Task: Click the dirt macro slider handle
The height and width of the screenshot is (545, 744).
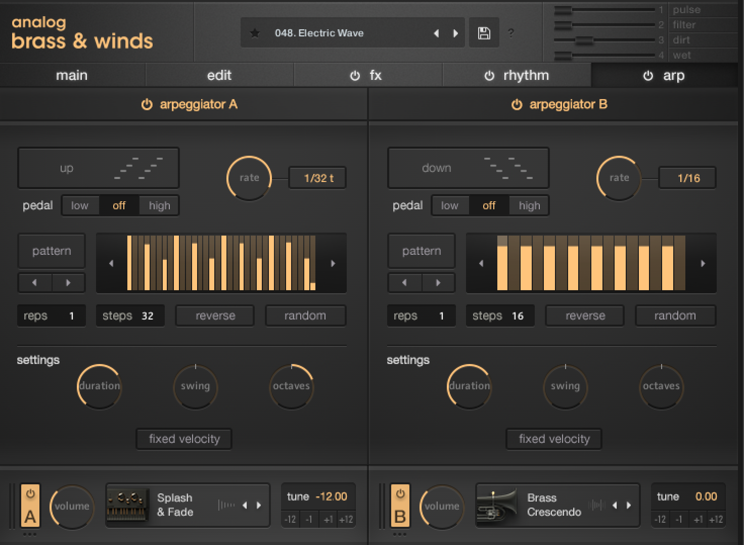Action: [584, 40]
